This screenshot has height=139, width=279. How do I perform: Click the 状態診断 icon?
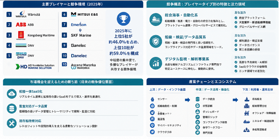[x=197, y=106]
